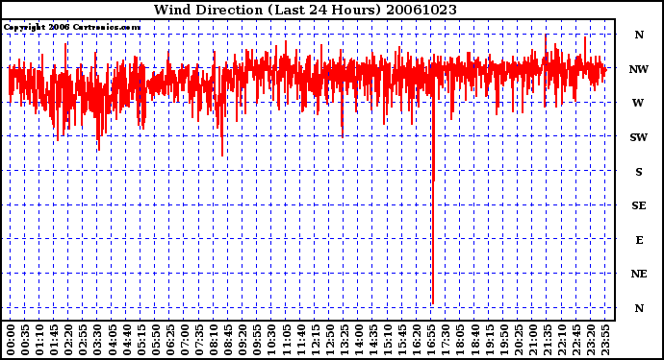Image resolution: width=664 pixels, height=360 pixels.
Task: Click the '07:00' time axis label
Action: (x=185, y=340)
